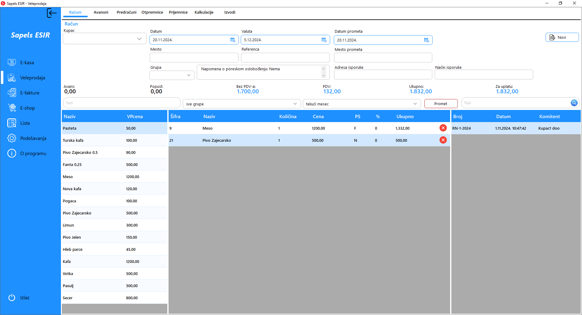Select Pivo Jelen product row

[115, 237]
